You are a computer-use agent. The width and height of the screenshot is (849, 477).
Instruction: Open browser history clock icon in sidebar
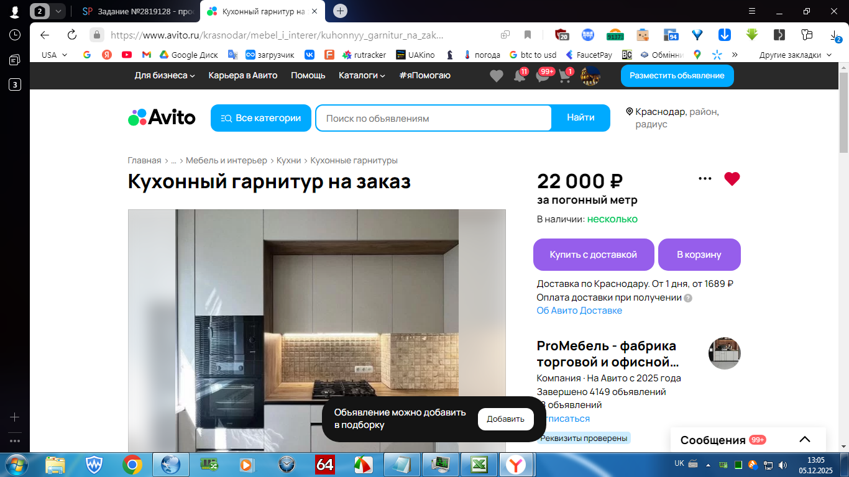coord(15,35)
